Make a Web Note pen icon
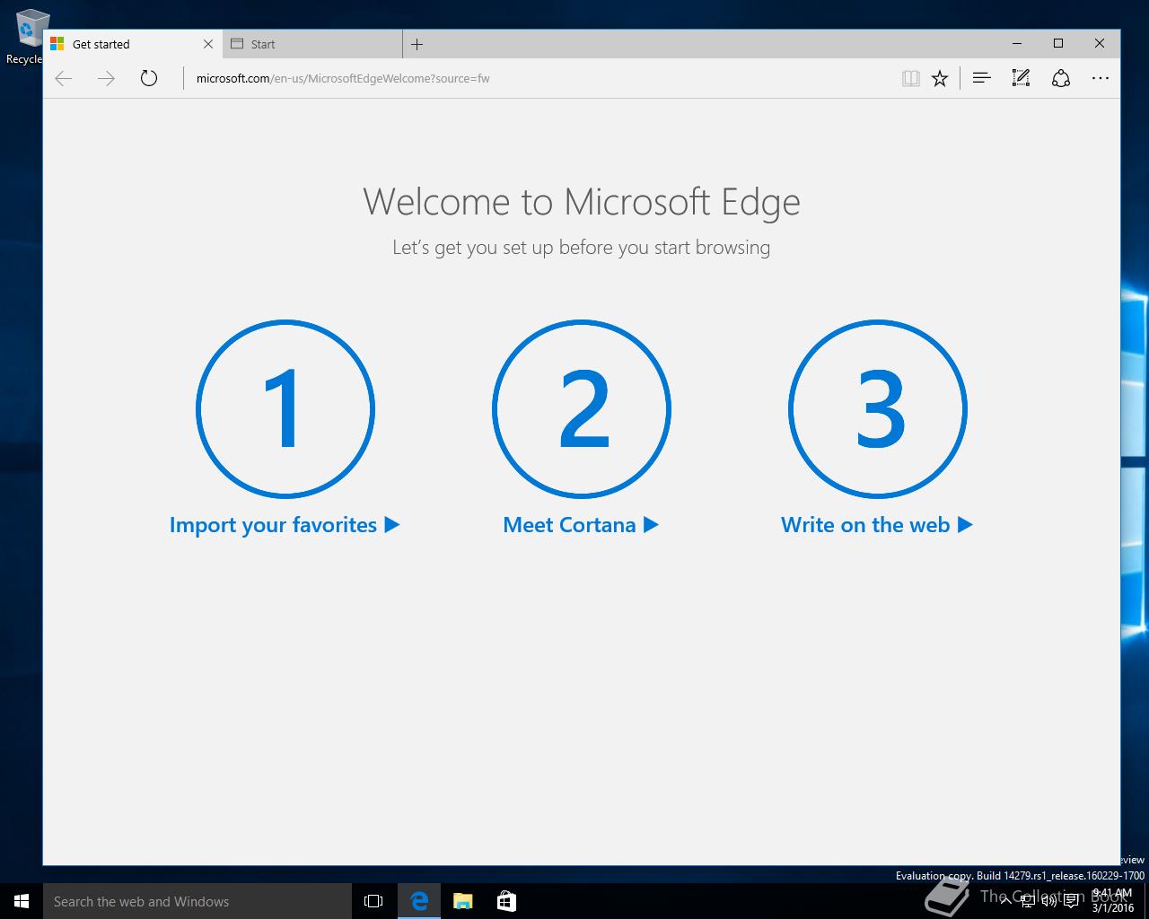 pyautogui.click(x=1021, y=79)
